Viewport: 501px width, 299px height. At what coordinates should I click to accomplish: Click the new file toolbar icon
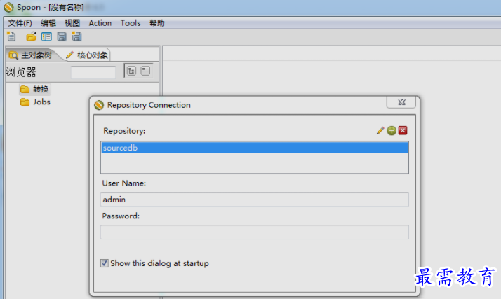11,36
